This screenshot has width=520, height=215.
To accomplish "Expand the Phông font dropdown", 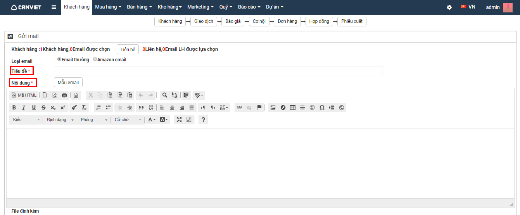I will click(94, 120).
